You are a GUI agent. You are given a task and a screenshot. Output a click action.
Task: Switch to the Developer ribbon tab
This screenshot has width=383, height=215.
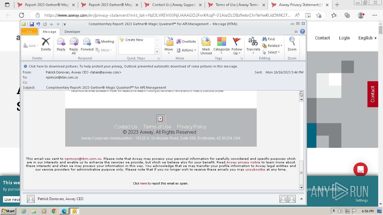(x=72, y=32)
